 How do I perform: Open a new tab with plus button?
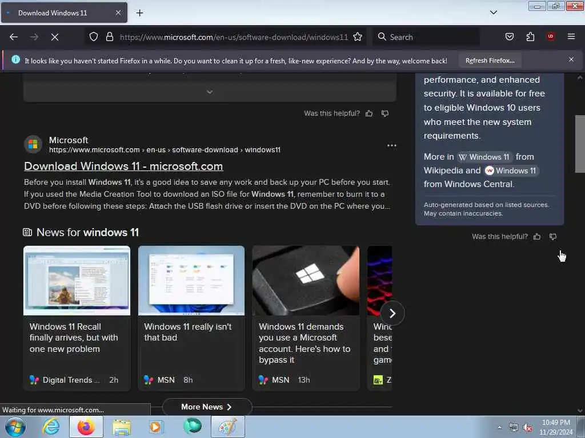tap(139, 13)
